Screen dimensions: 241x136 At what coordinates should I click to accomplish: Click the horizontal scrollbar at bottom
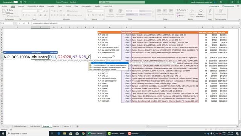tap(192, 127)
